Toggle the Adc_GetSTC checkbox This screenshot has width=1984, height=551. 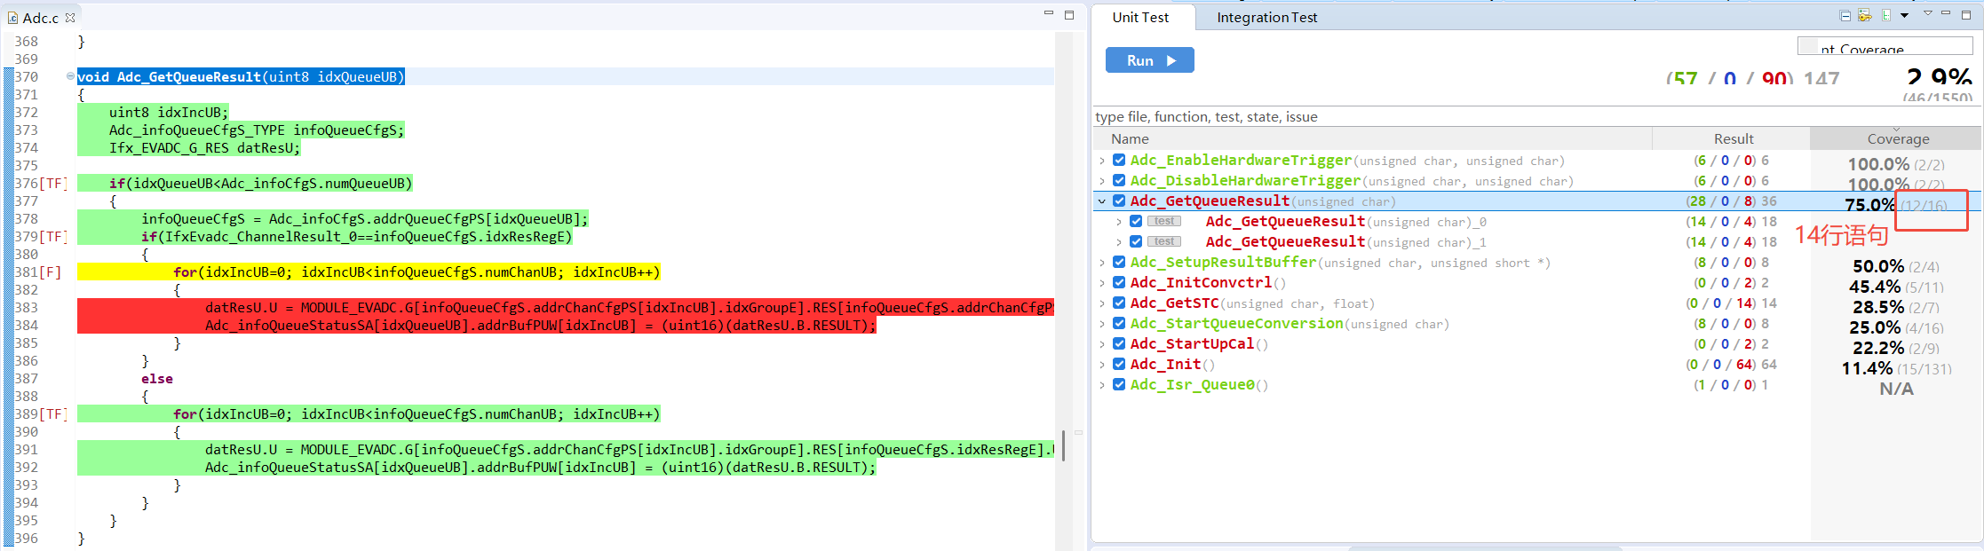point(1119,303)
